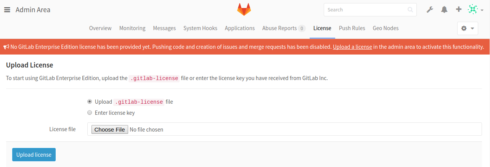The image size is (490, 167).
Task: Expand the settings gear dropdown
Action: 467,28
